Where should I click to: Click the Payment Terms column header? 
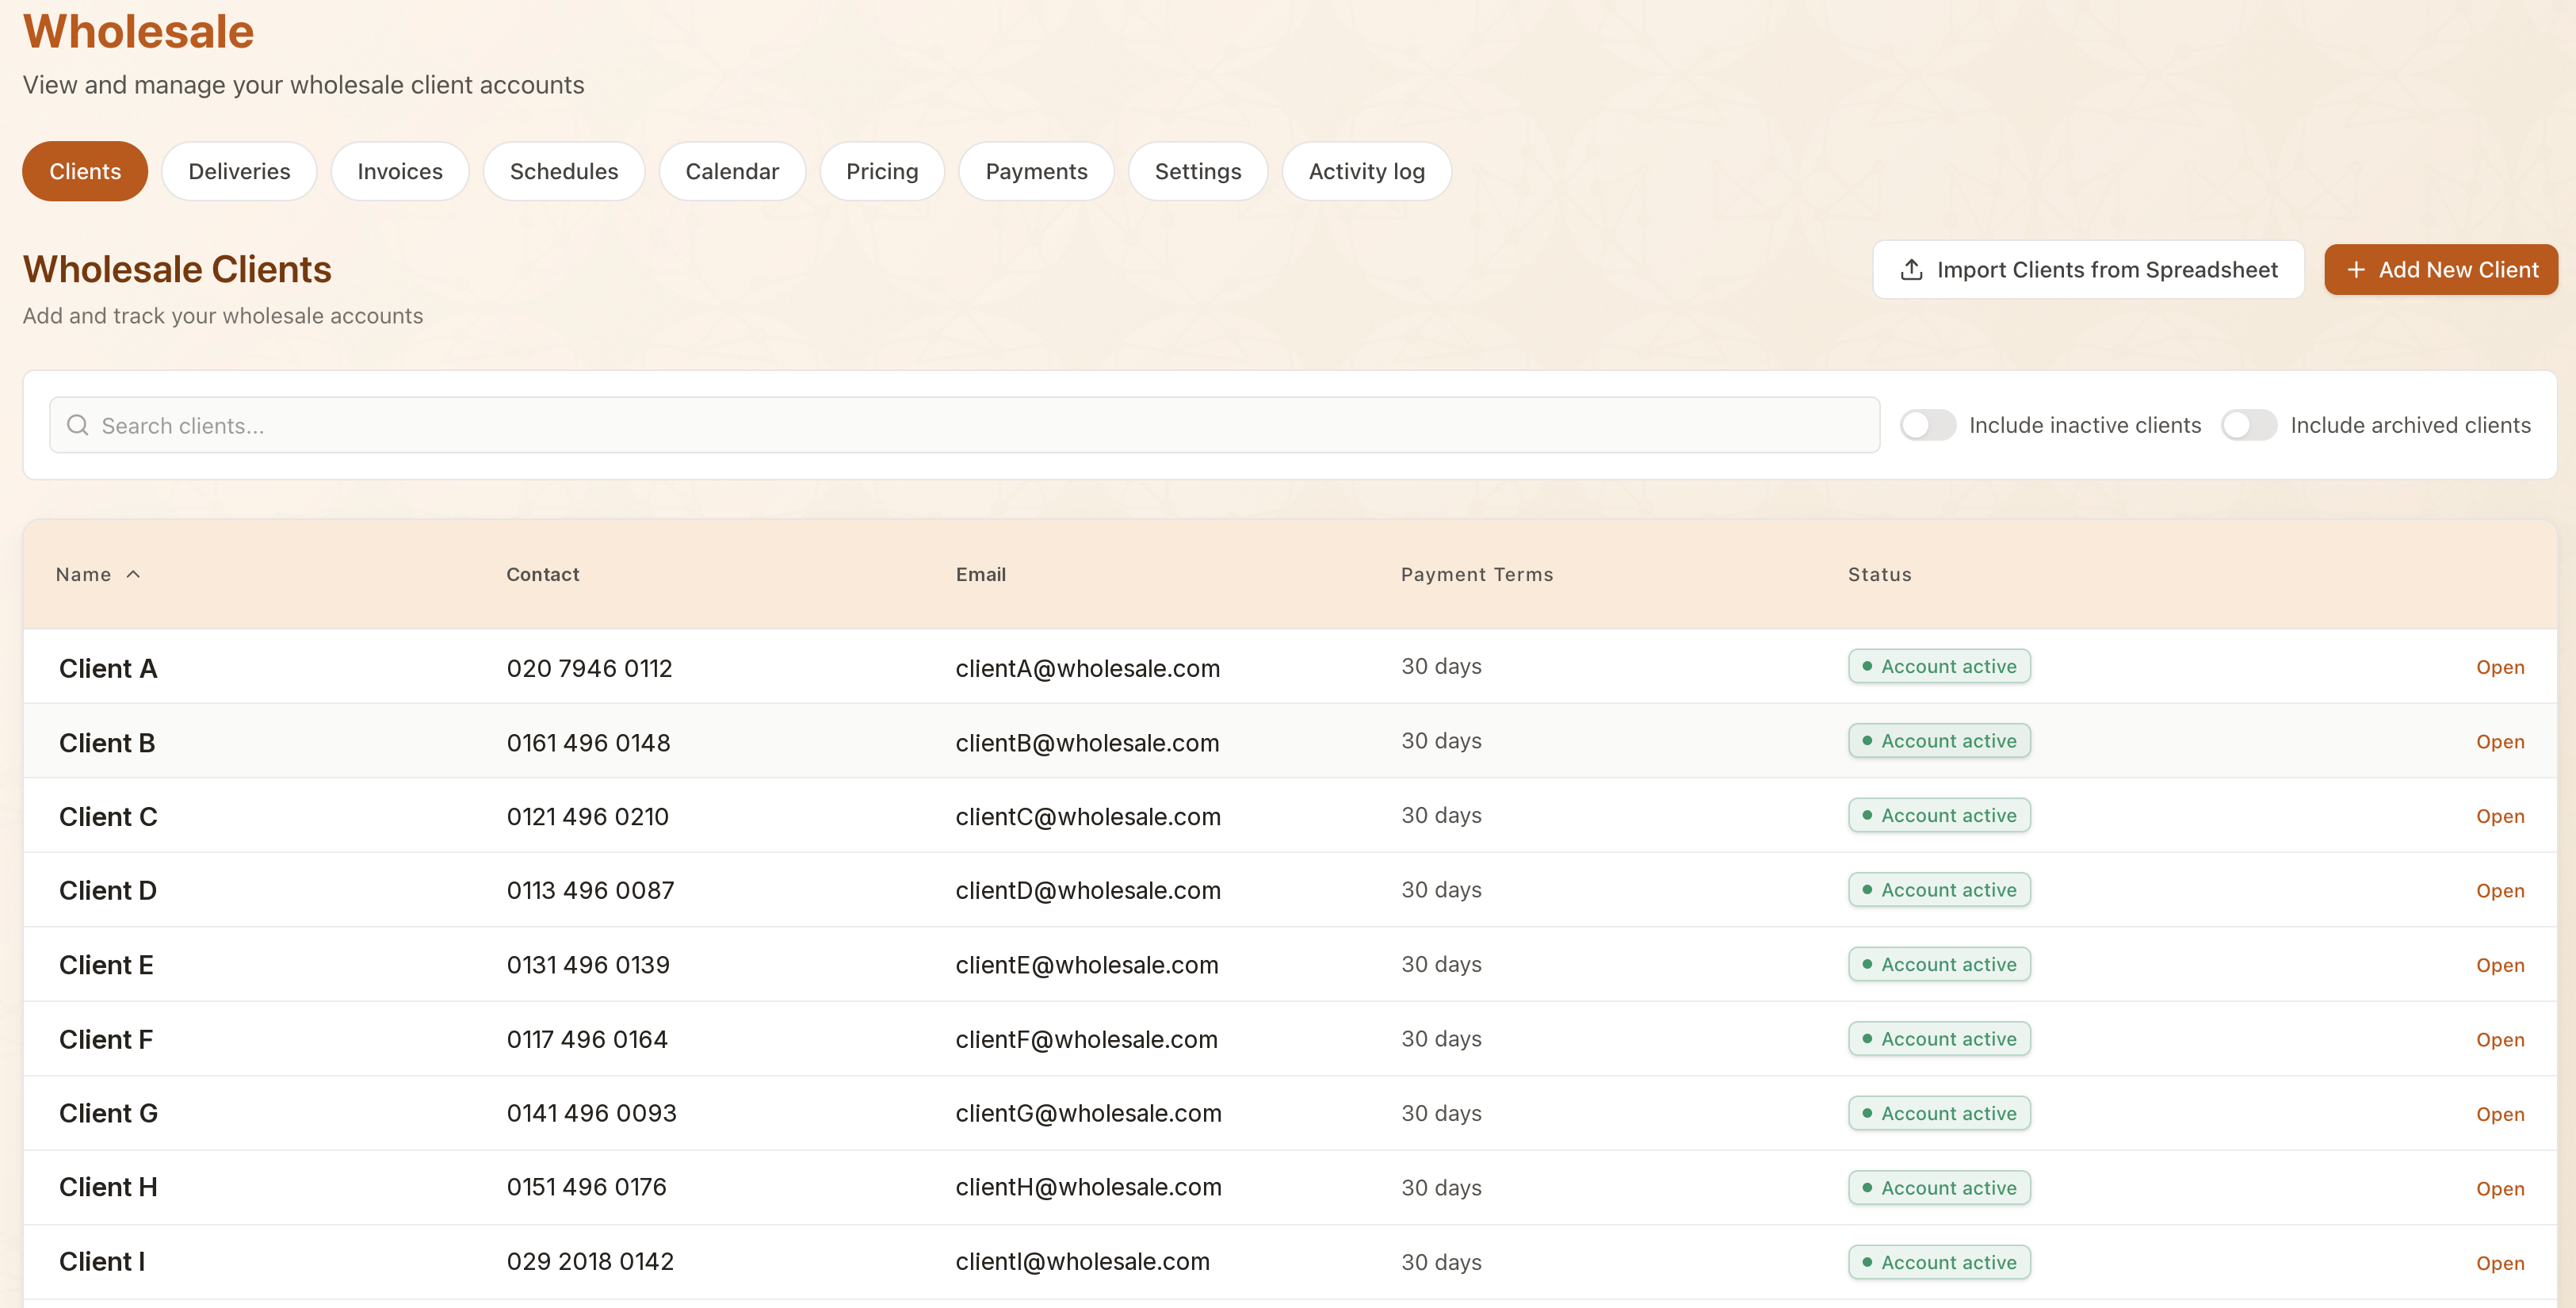[x=1477, y=574]
